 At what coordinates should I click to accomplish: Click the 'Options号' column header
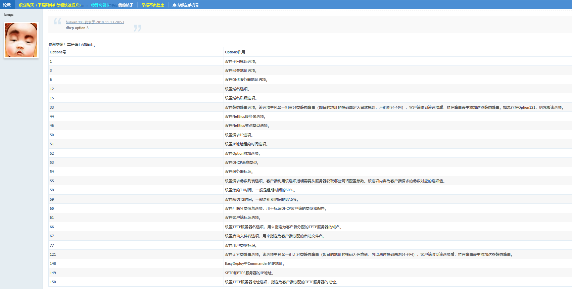(58, 52)
